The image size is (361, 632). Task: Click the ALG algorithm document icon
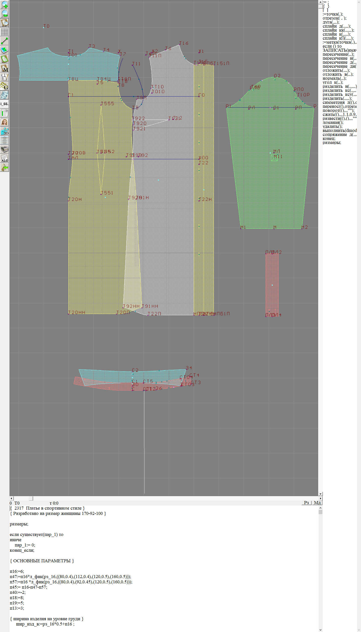point(5,159)
